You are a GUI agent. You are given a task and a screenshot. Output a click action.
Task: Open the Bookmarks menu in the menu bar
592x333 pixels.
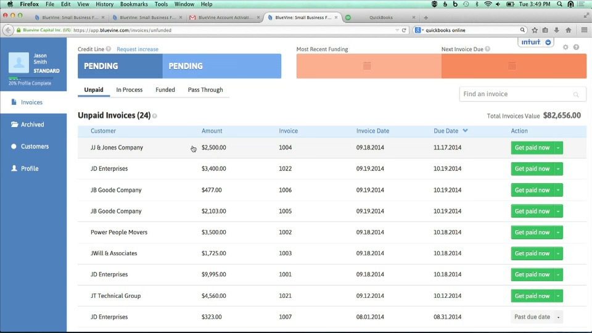pos(134,4)
